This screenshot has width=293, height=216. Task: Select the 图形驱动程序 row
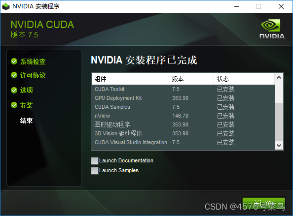tap(183, 124)
